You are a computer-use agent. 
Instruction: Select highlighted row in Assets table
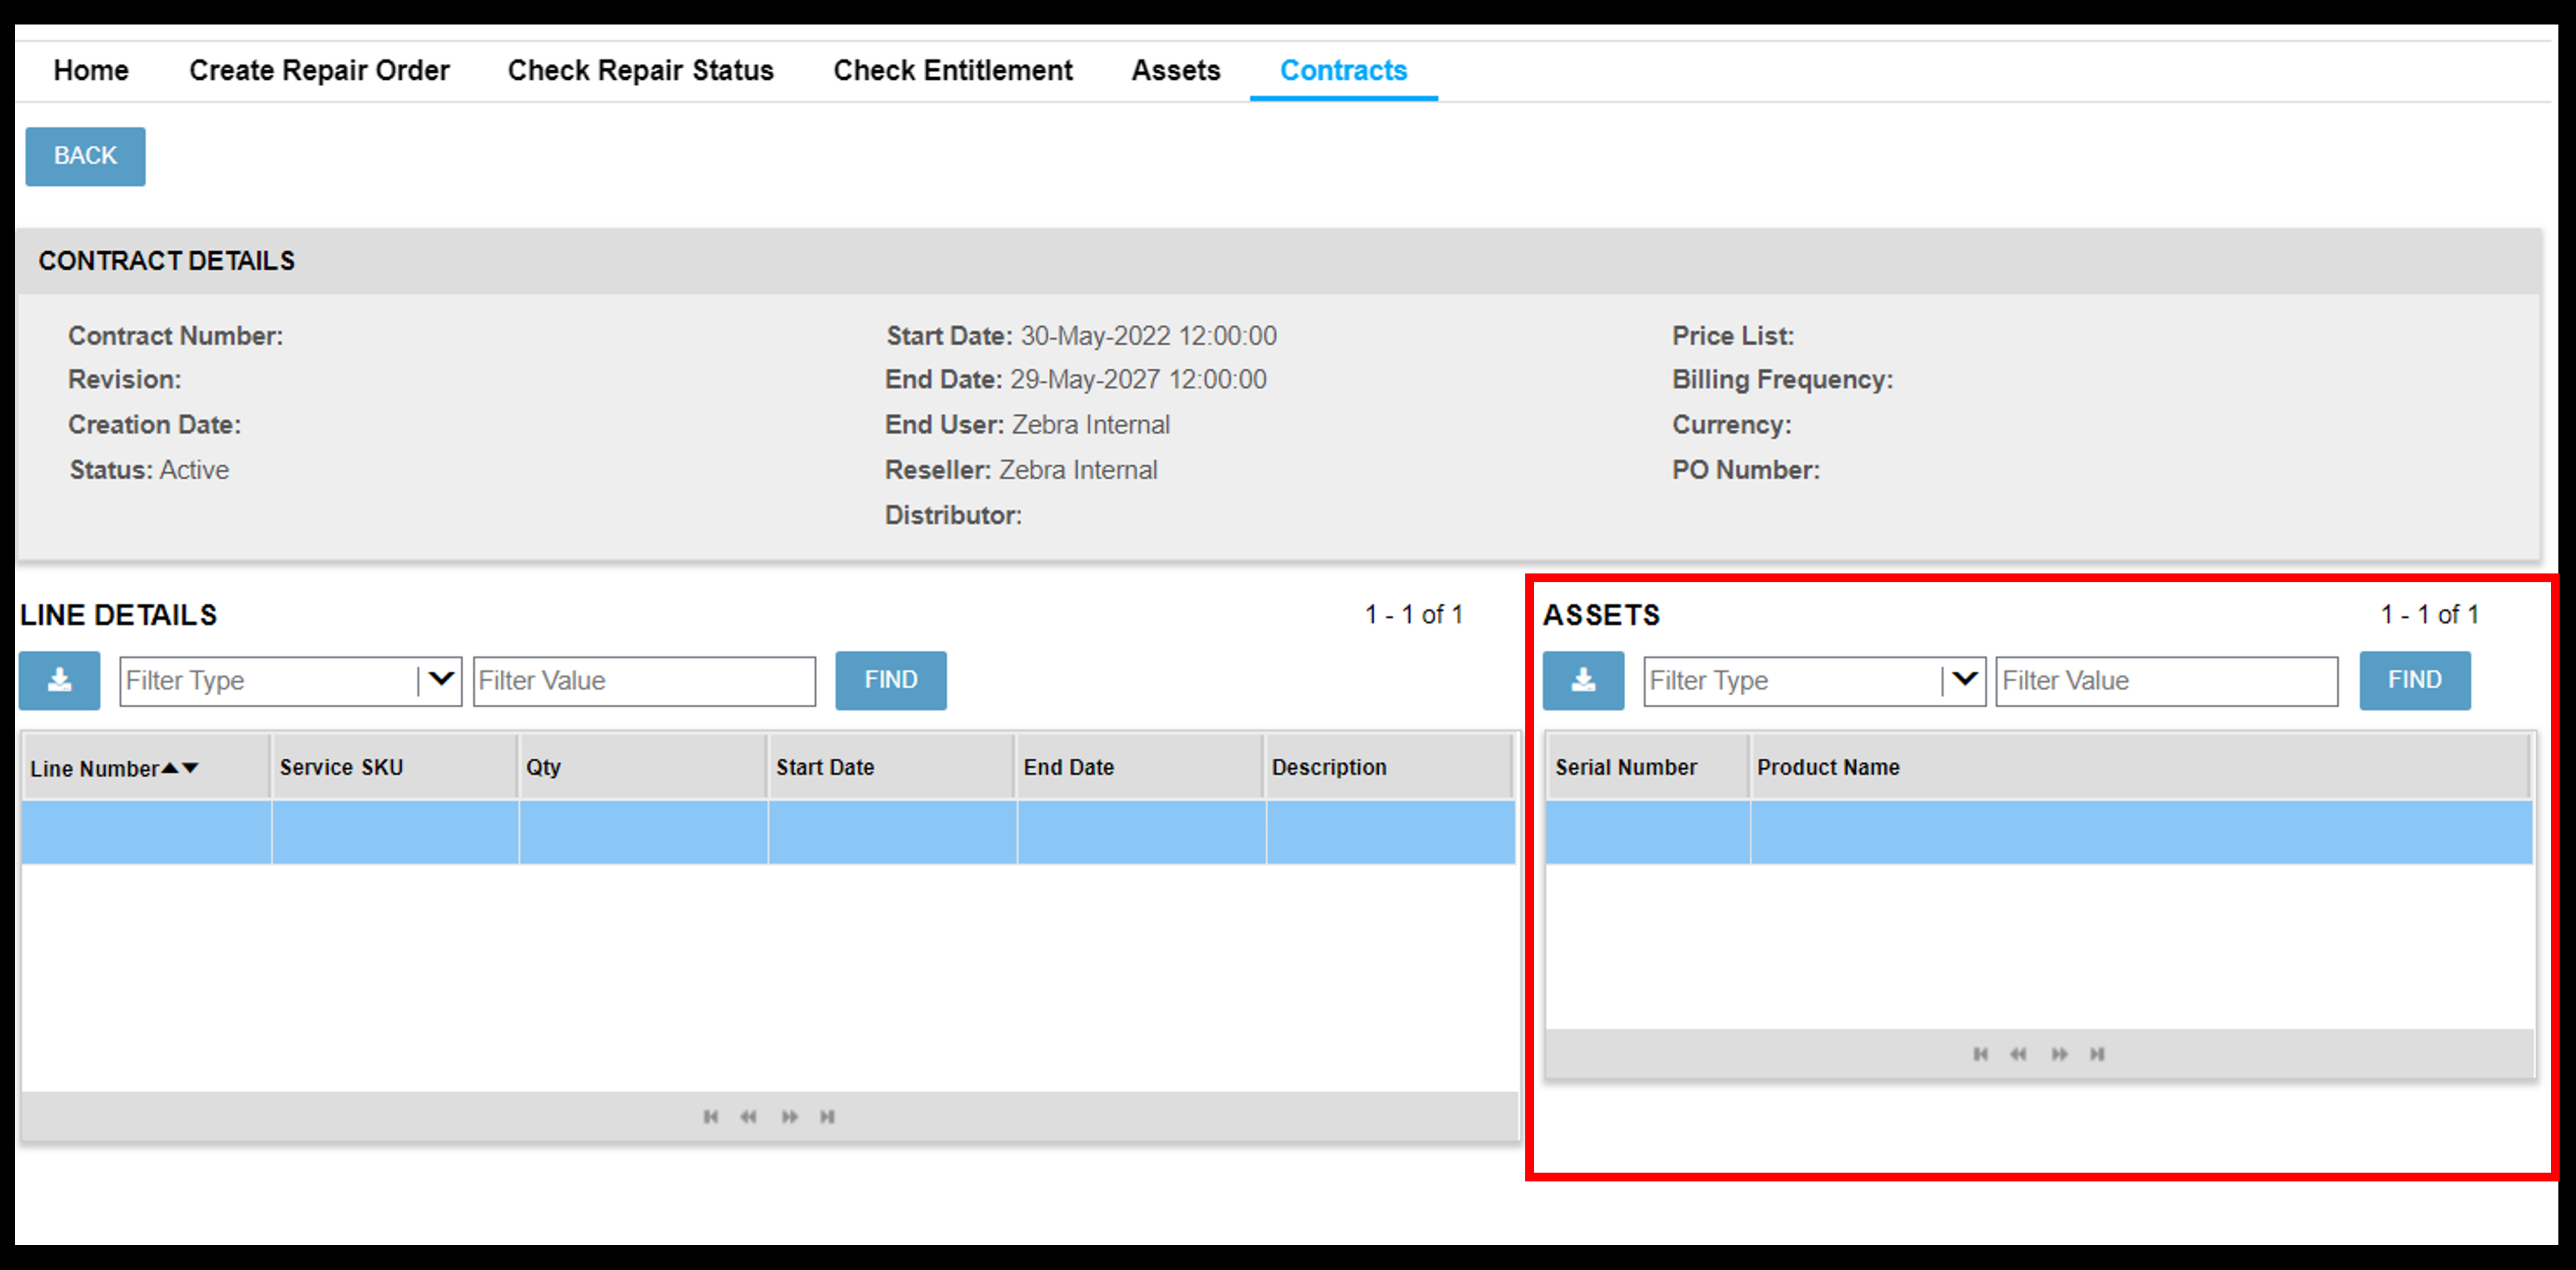[x=2039, y=832]
